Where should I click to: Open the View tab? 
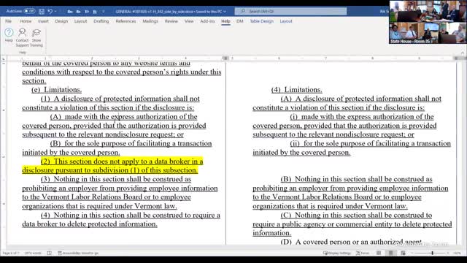pyautogui.click(x=189, y=21)
